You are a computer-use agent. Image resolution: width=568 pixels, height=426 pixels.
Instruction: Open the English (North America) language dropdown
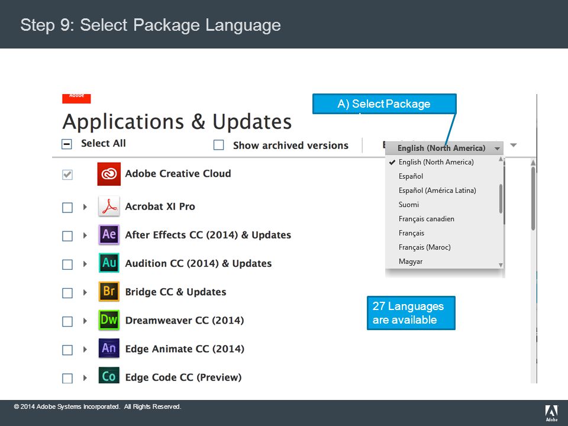(x=444, y=148)
